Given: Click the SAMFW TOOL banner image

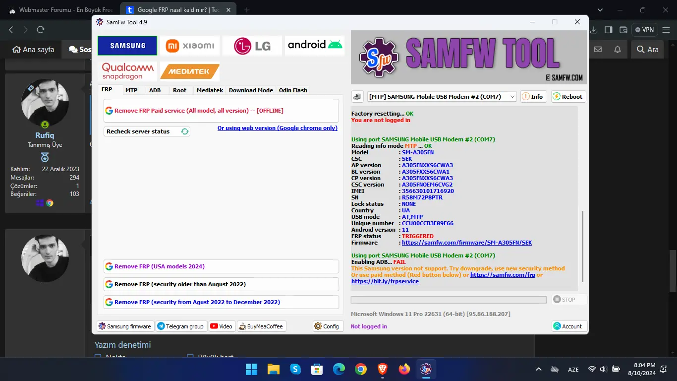Looking at the screenshot, I should (x=469, y=58).
